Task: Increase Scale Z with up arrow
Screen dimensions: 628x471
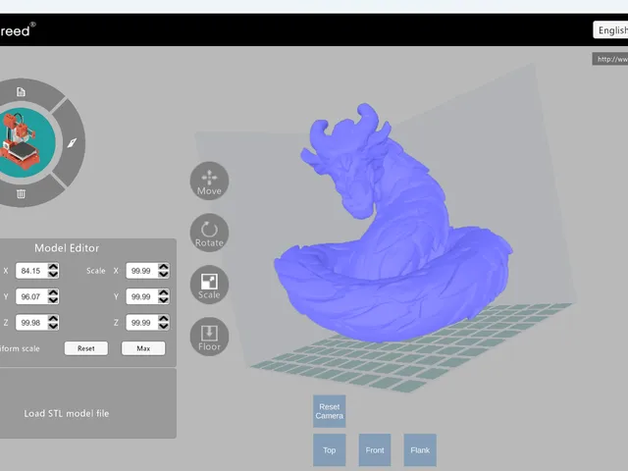Action: click(164, 319)
